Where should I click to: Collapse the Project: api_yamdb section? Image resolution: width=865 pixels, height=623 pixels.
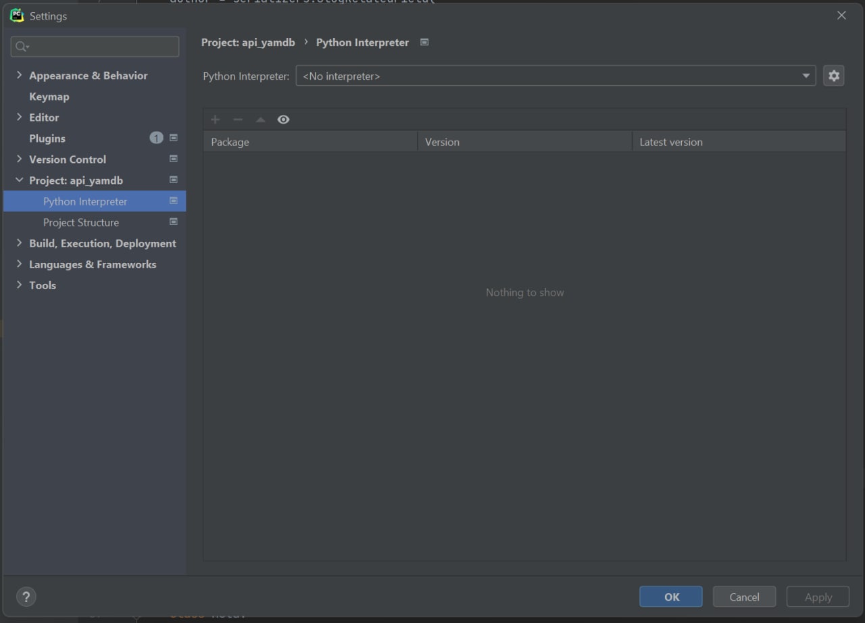pos(19,180)
